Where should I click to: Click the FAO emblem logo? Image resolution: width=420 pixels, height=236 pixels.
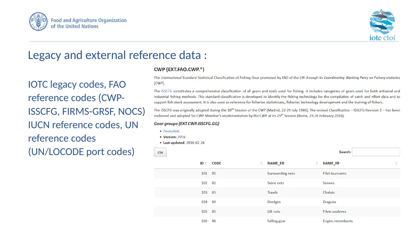pos(38,21)
